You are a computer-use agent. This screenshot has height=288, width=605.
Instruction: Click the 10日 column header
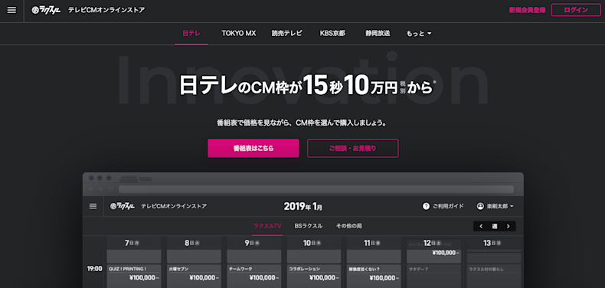click(x=312, y=244)
